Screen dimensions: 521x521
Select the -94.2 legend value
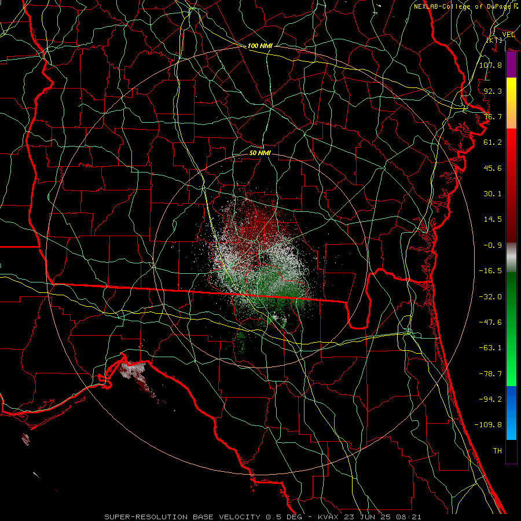point(490,399)
